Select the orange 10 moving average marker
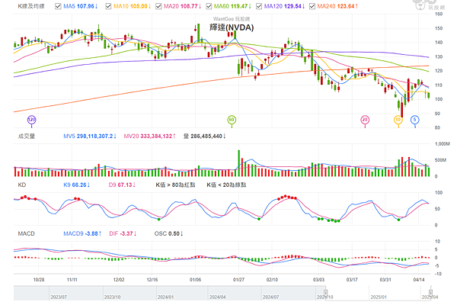The height and width of the screenshot is (302, 457). [x=398, y=120]
